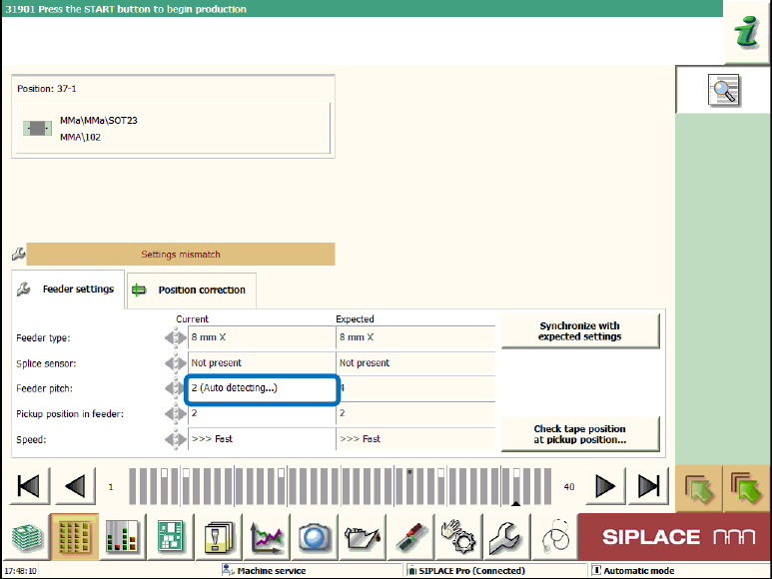The image size is (772, 579).
Task: Click the 'Expected' column header
Action: [x=355, y=318]
